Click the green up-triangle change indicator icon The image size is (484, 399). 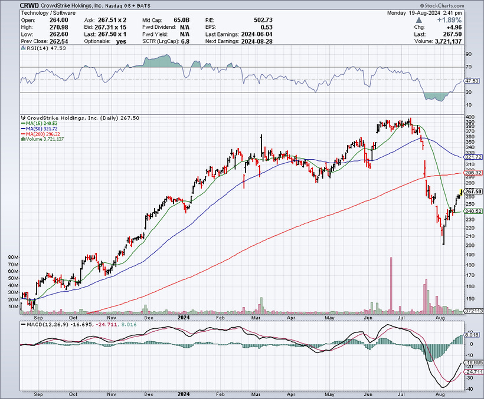click(418, 20)
